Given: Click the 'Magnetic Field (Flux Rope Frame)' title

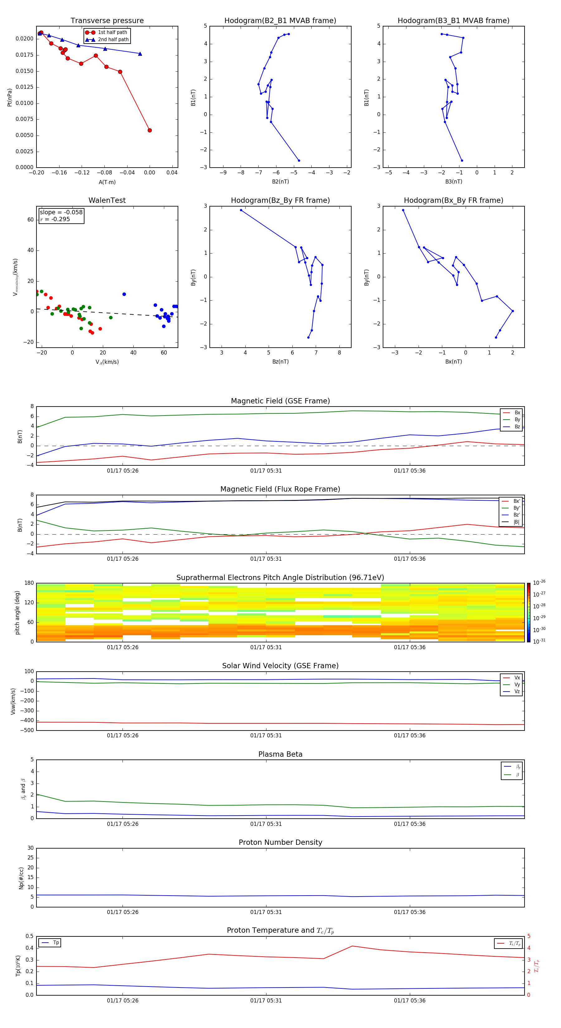Looking at the screenshot, I should (280, 489).
